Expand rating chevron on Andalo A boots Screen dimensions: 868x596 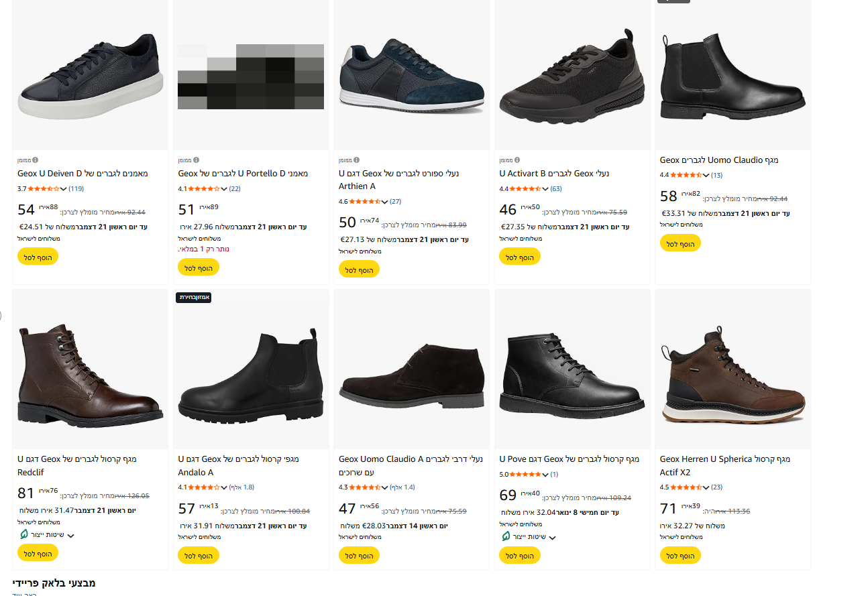[224, 487]
